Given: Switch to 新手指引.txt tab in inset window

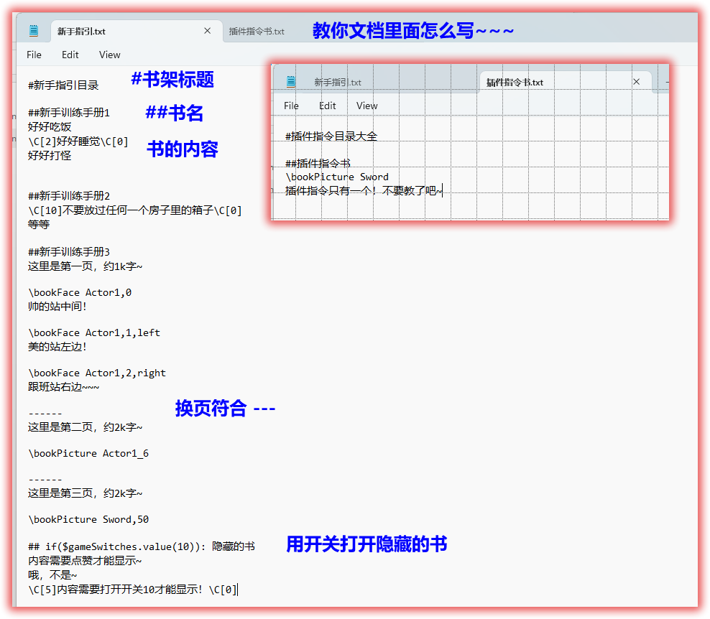Looking at the screenshot, I should 338,83.
